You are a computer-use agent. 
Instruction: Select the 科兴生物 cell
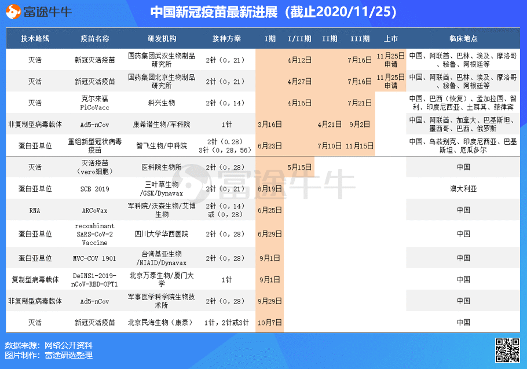coord(162,103)
